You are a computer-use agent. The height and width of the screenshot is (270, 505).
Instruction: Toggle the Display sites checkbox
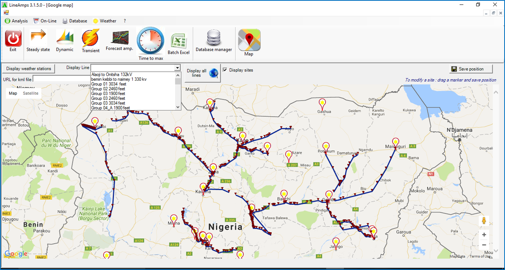225,70
